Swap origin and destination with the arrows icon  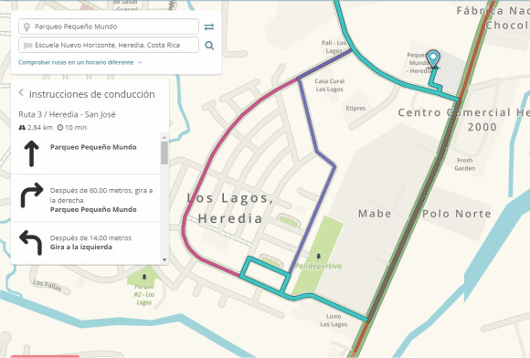[209, 26]
